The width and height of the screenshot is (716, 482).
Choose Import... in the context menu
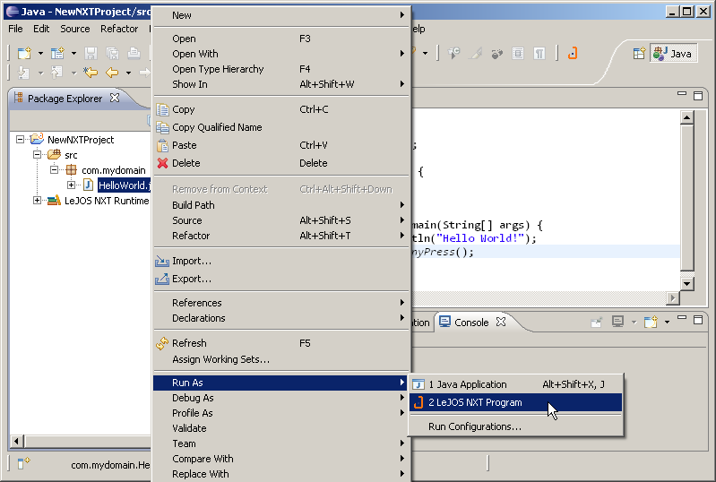280,261
